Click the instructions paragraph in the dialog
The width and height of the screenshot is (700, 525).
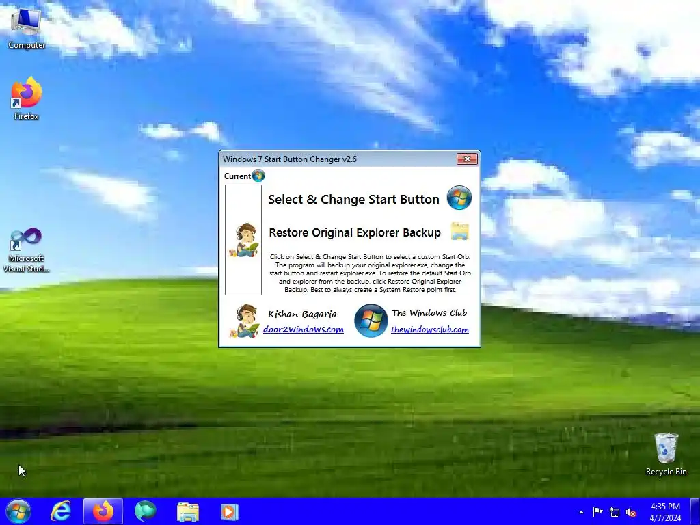coord(370,273)
